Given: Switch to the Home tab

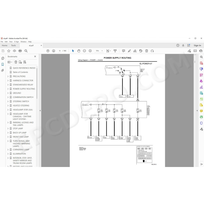Looking at the screenshot, I should point(5,45).
